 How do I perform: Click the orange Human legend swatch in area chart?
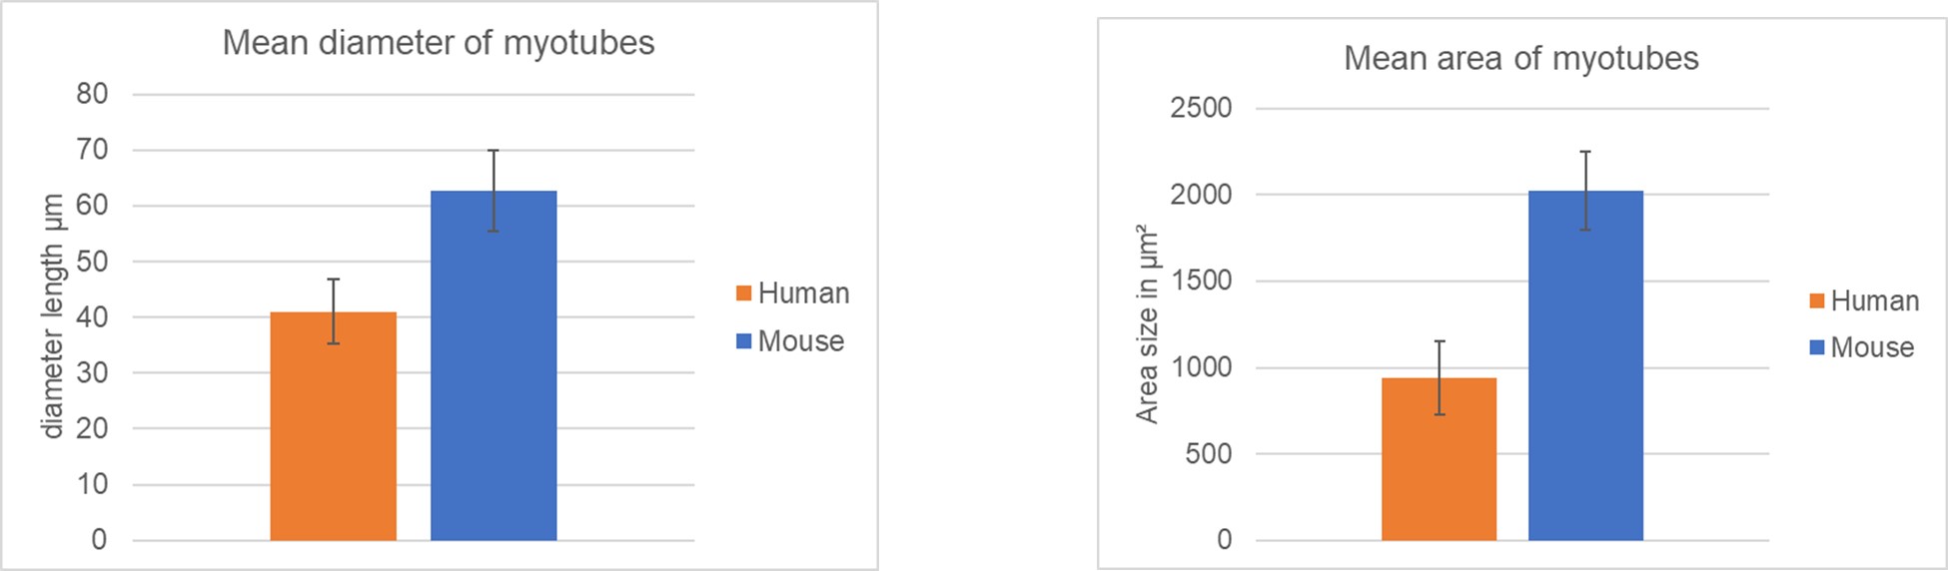tap(1817, 301)
